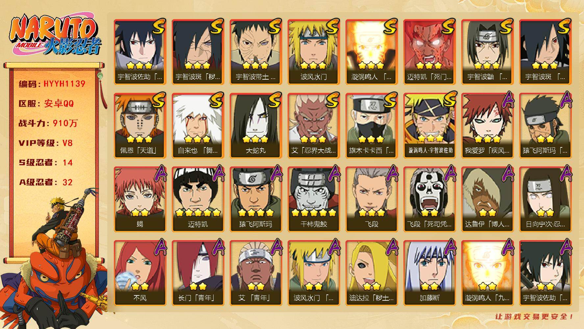Viewport: 584px width, 329px height.
Task: Click the star rating on 猿飞阿斯玛 four-star card
Action: click(256, 213)
